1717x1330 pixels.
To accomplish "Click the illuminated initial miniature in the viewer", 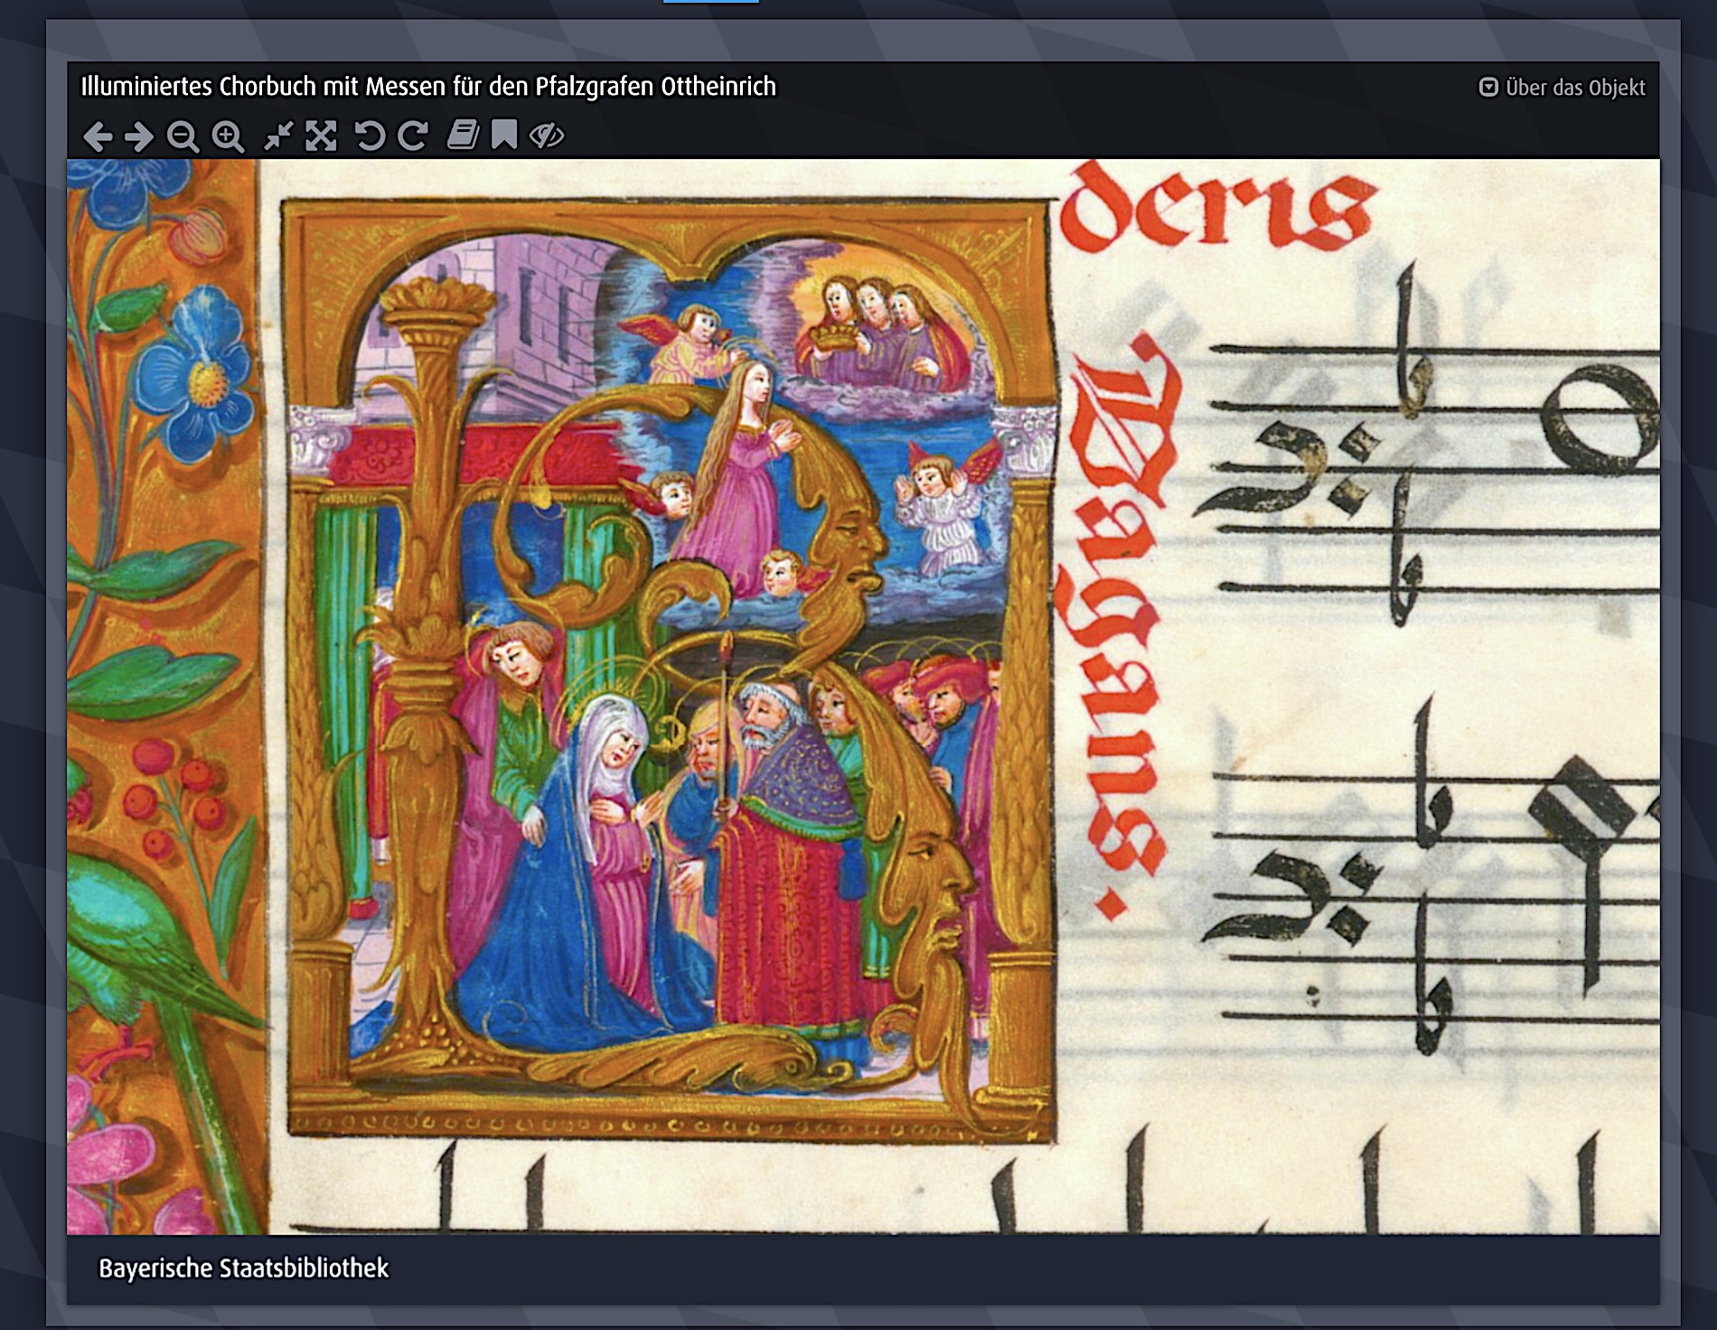I will click(670, 670).
